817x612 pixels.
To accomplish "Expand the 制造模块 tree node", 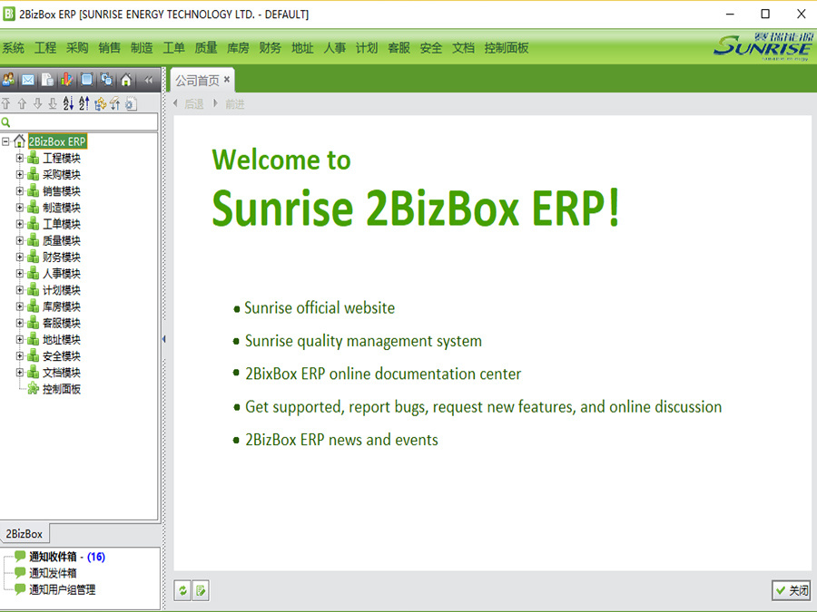I will pyautogui.click(x=20, y=207).
